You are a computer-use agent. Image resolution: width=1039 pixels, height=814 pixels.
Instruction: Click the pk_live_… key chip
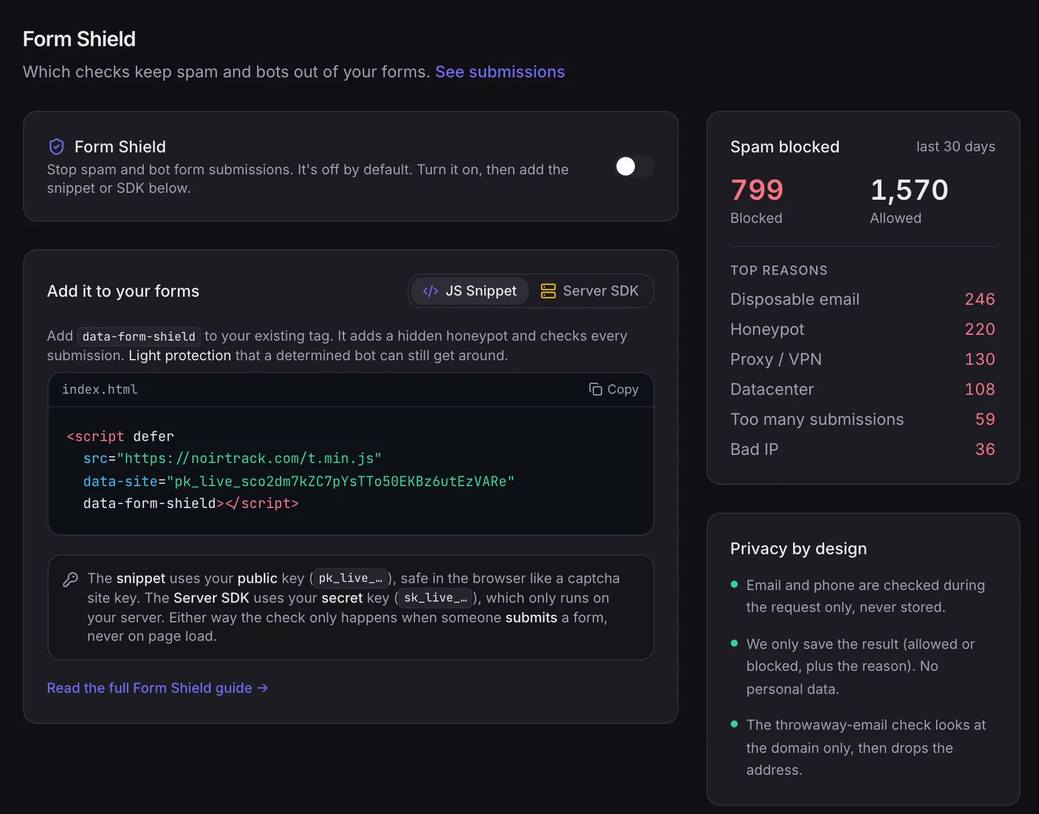coord(351,578)
